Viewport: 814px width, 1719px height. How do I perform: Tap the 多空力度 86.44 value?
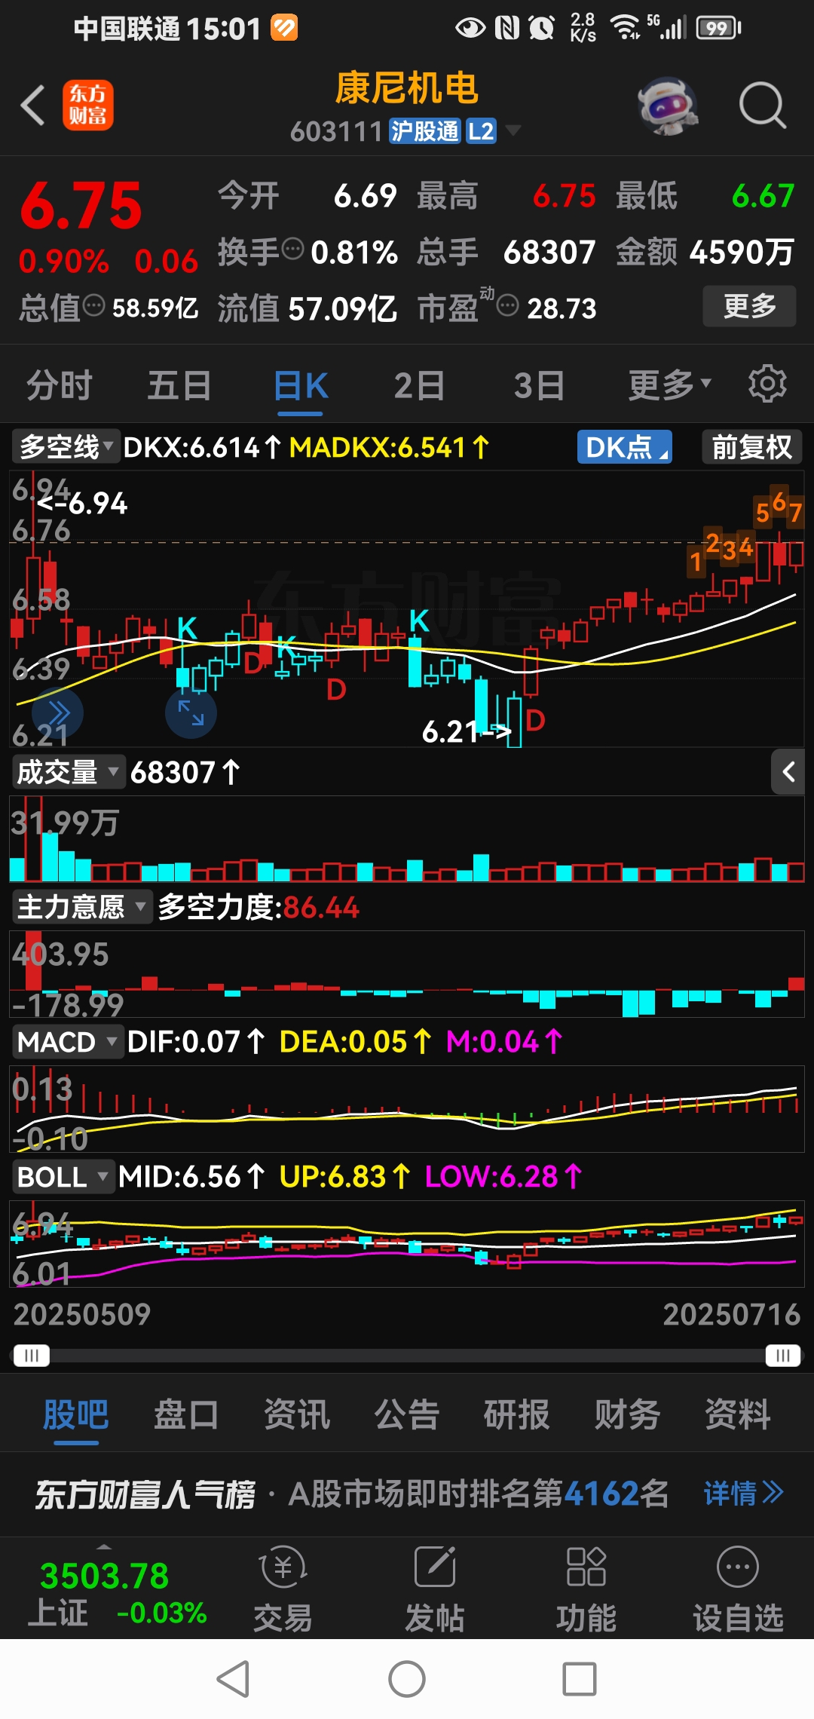tap(321, 907)
